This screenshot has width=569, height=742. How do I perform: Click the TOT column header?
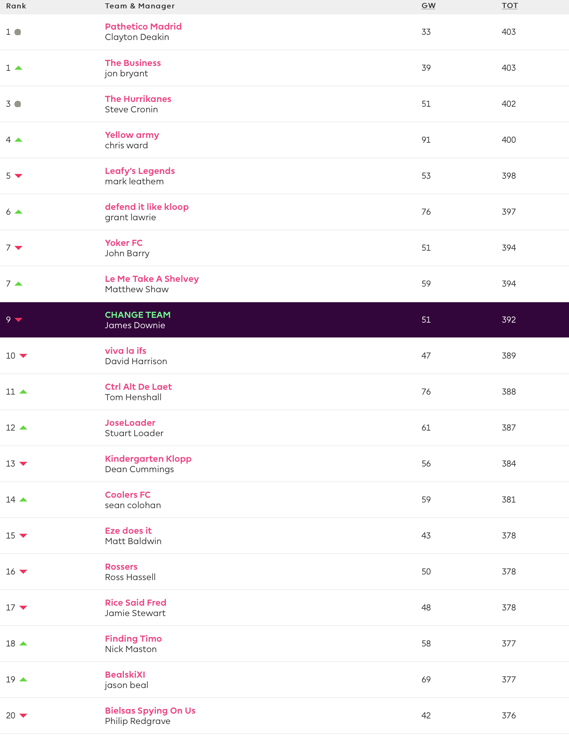[x=509, y=6]
